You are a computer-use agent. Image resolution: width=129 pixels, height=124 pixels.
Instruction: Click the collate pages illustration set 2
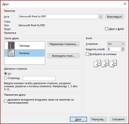105,63
